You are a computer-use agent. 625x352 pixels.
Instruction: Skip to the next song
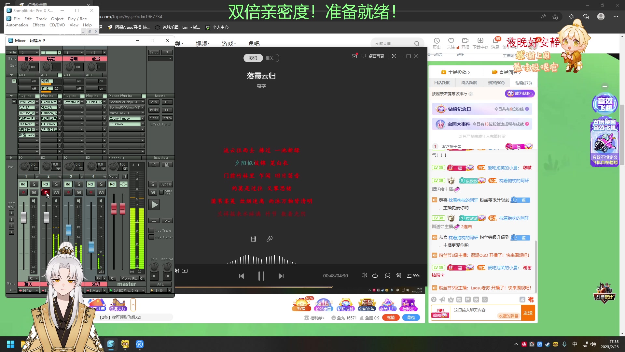[281, 276]
